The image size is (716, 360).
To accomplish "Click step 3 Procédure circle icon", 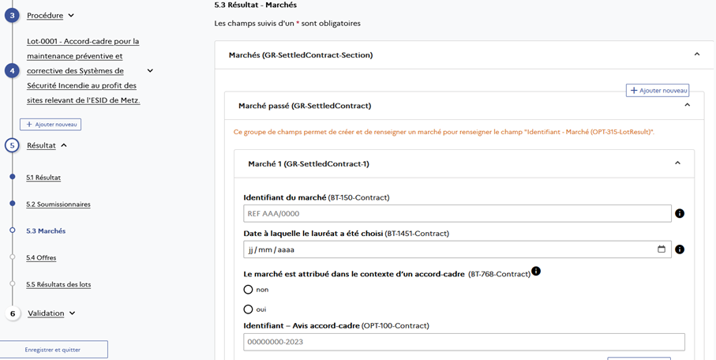I will point(13,16).
